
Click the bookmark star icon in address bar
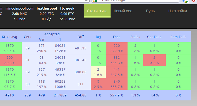coord(86,1)
